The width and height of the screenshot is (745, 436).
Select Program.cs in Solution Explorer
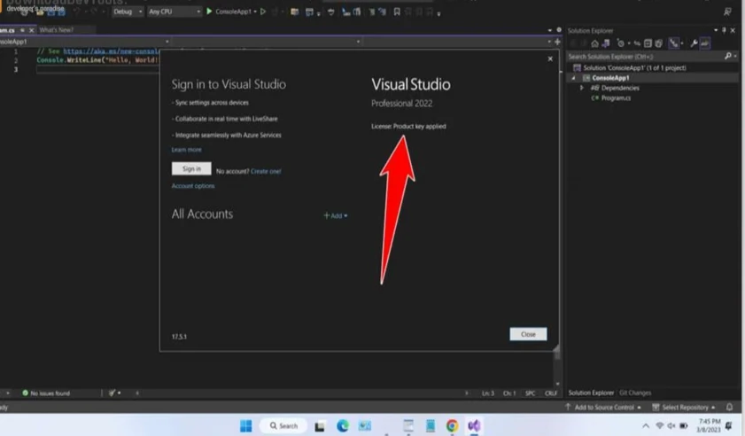pyautogui.click(x=616, y=98)
